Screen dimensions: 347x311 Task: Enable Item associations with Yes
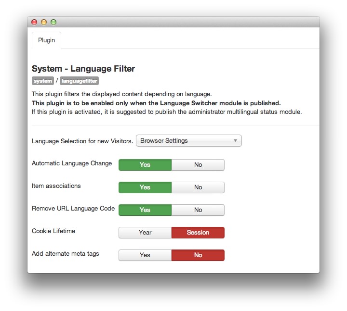tap(145, 187)
